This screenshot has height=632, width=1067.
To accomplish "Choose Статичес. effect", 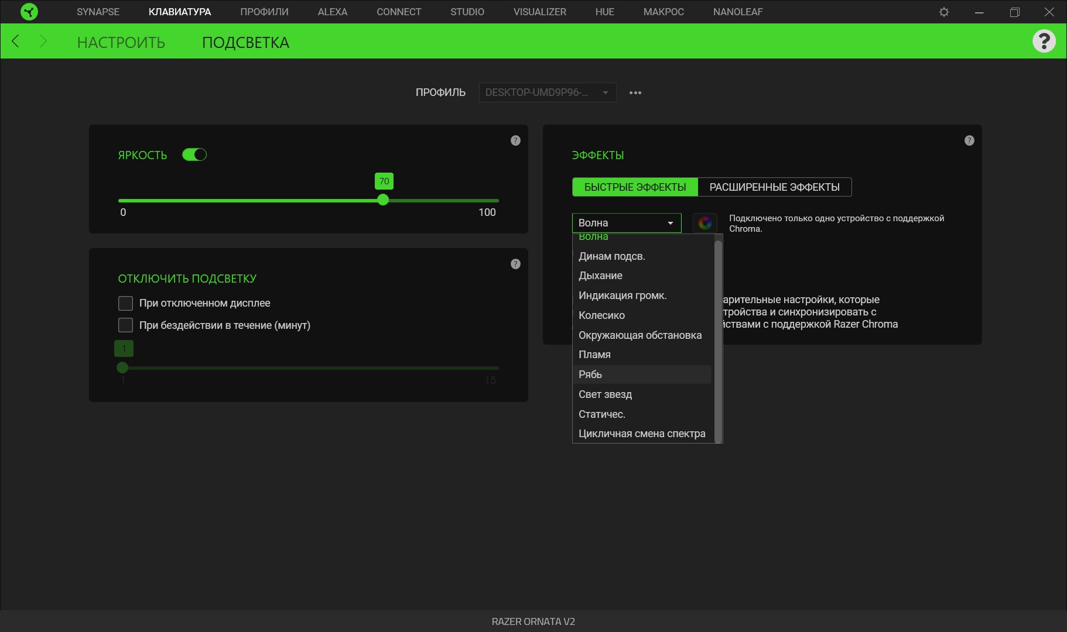I will (x=642, y=414).
